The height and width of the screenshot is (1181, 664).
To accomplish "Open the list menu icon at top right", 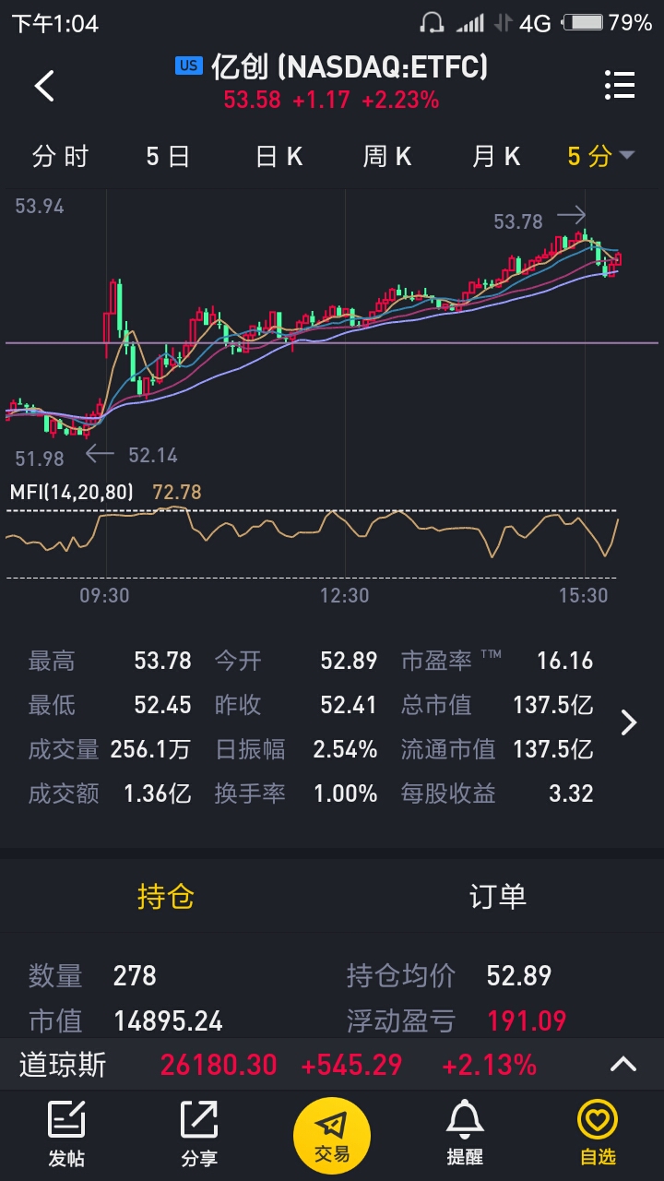I will [620, 85].
